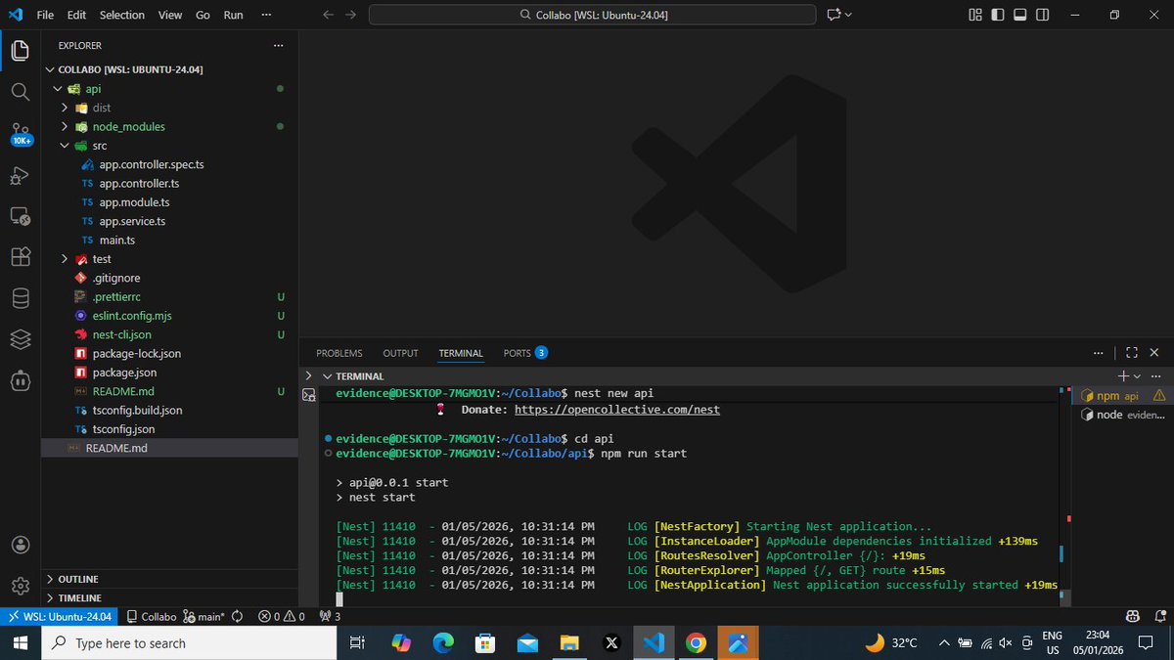Open Visual Studio Code in Windows taskbar

(654, 642)
